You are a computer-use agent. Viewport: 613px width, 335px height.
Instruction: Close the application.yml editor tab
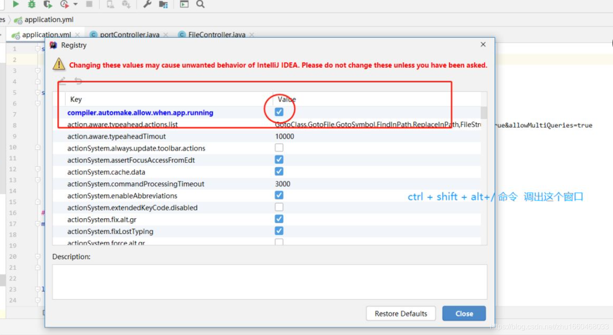(x=78, y=35)
